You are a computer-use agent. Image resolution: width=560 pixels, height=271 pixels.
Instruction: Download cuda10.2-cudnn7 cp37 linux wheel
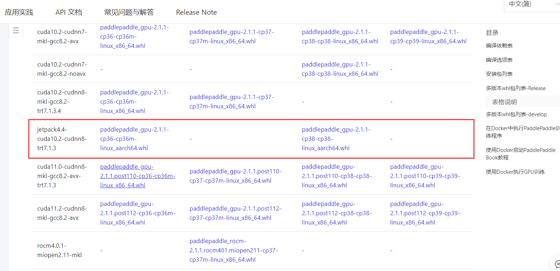click(232, 36)
